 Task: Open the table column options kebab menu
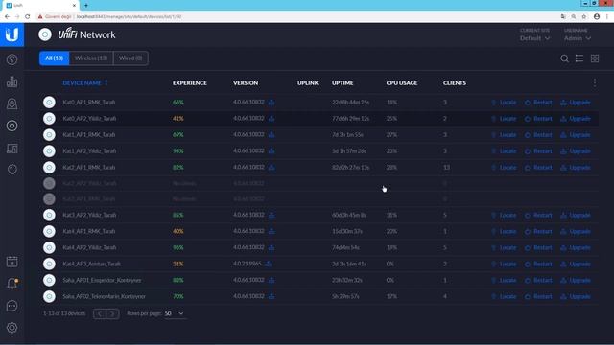(595, 83)
